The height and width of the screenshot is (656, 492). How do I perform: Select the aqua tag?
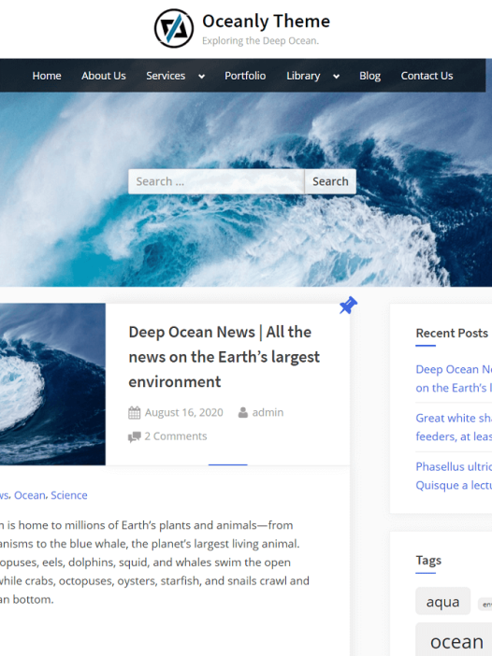coord(443,601)
